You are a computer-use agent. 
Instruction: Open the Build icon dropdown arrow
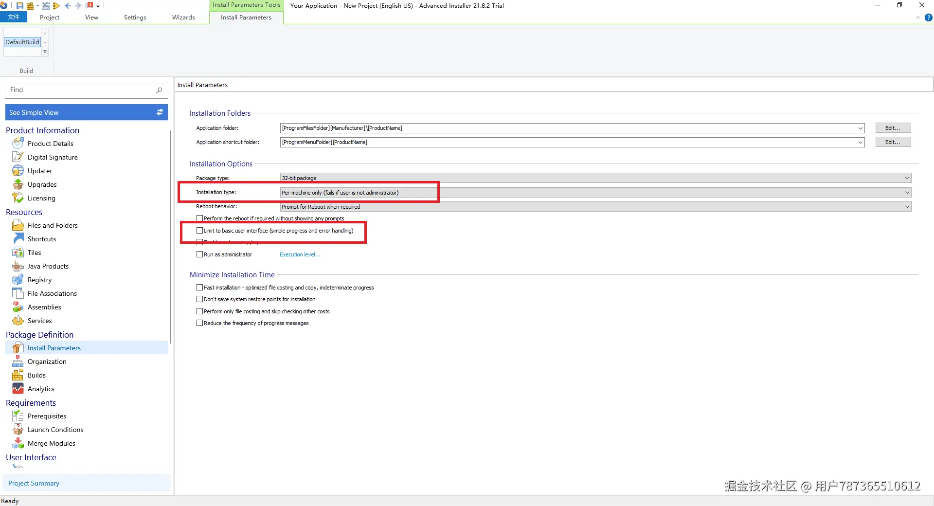point(37,6)
